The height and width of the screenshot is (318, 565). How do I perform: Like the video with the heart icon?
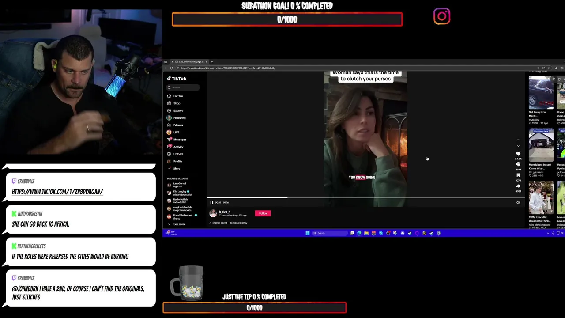518,154
